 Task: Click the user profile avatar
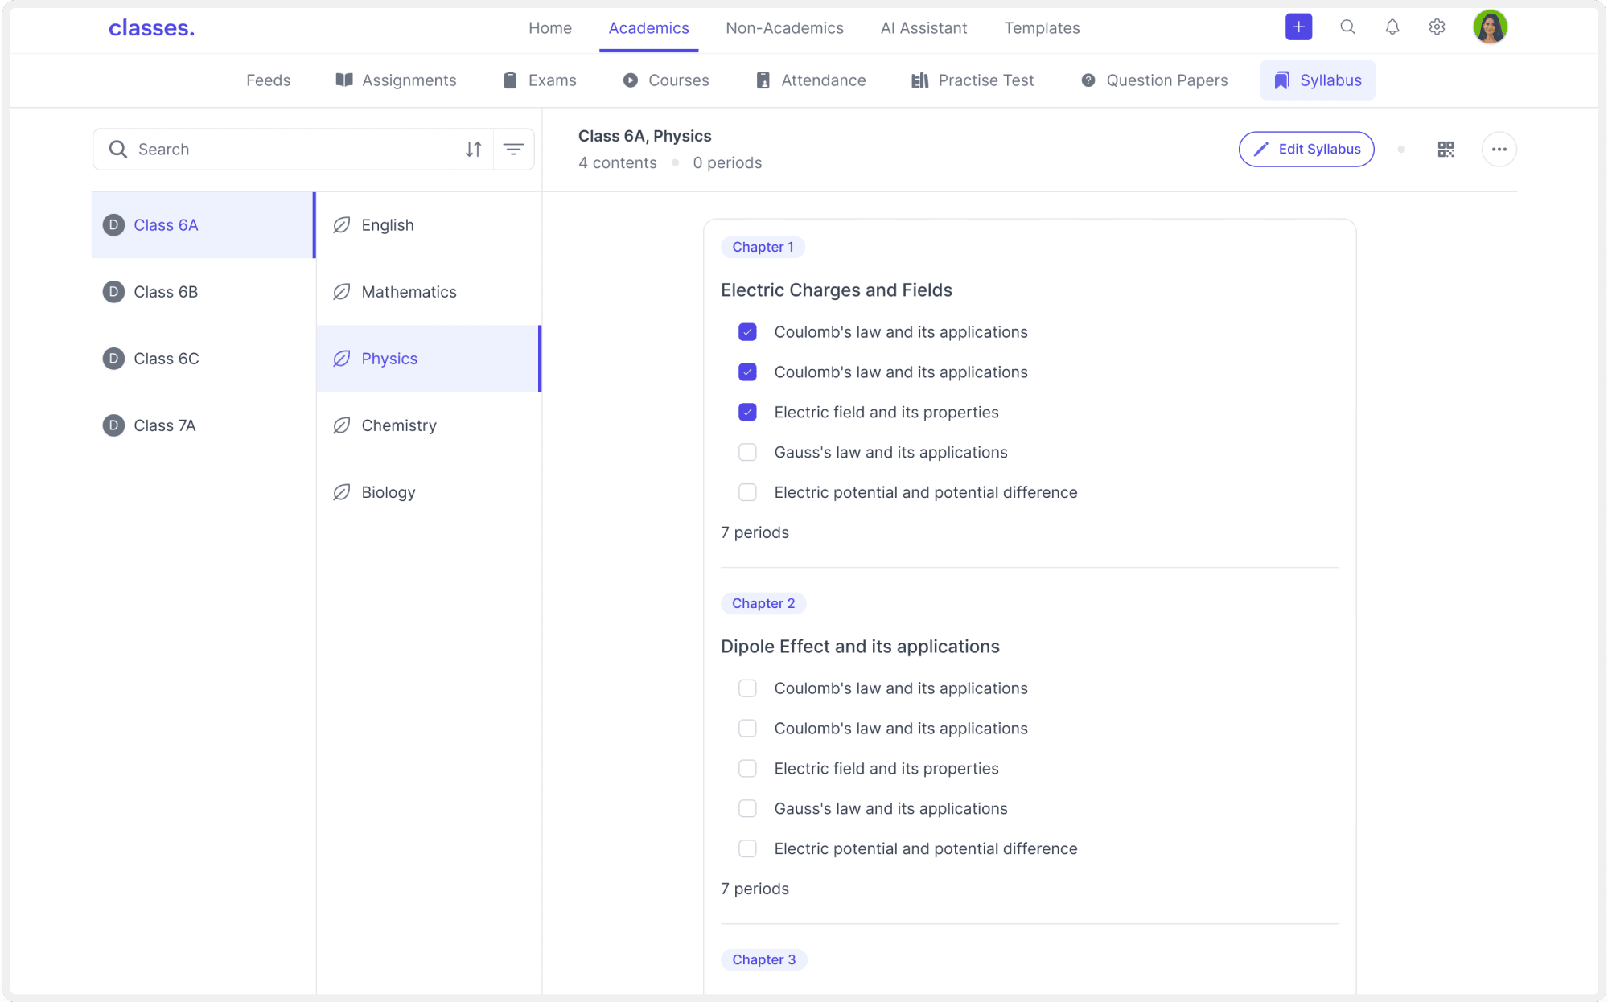(x=1490, y=27)
